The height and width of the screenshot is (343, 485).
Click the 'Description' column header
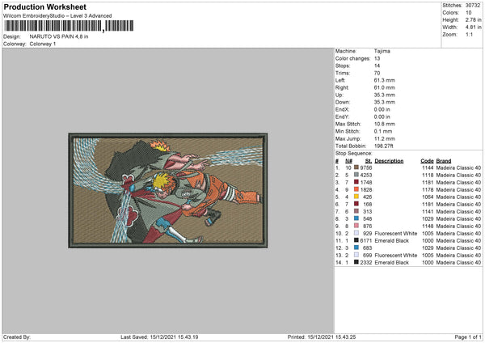click(389, 161)
